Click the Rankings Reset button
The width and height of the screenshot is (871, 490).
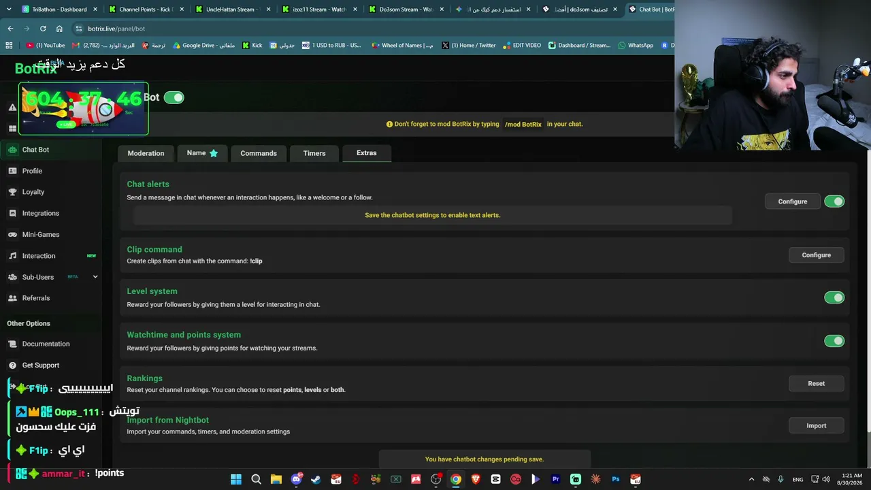[x=817, y=384]
